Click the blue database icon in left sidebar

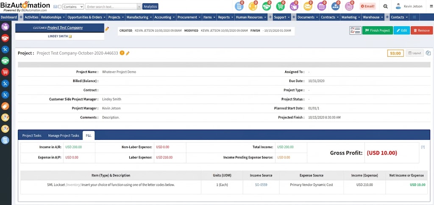tap(5, 140)
